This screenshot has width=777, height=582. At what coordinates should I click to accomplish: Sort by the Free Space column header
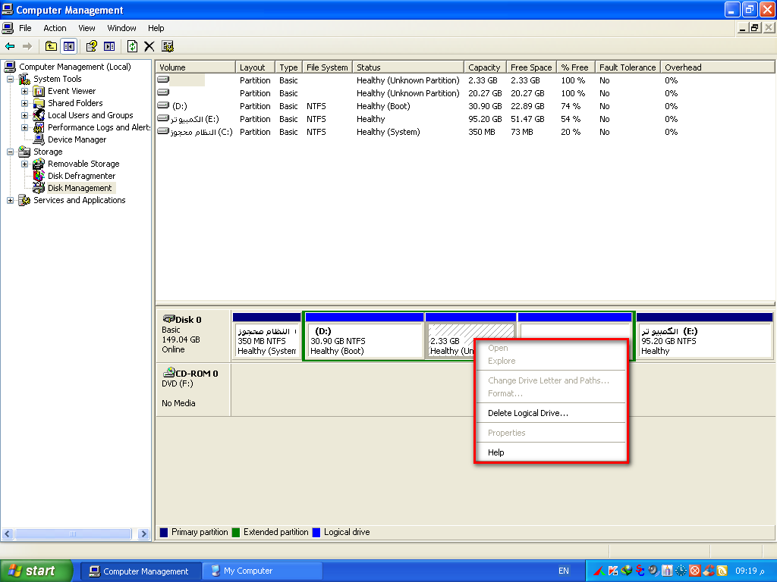532,67
